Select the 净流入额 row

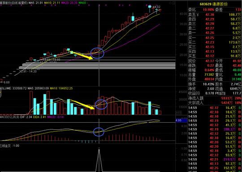click(215, 98)
